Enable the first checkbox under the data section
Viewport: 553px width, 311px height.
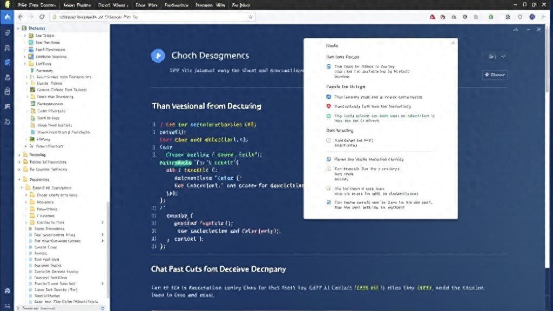(x=328, y=140)
